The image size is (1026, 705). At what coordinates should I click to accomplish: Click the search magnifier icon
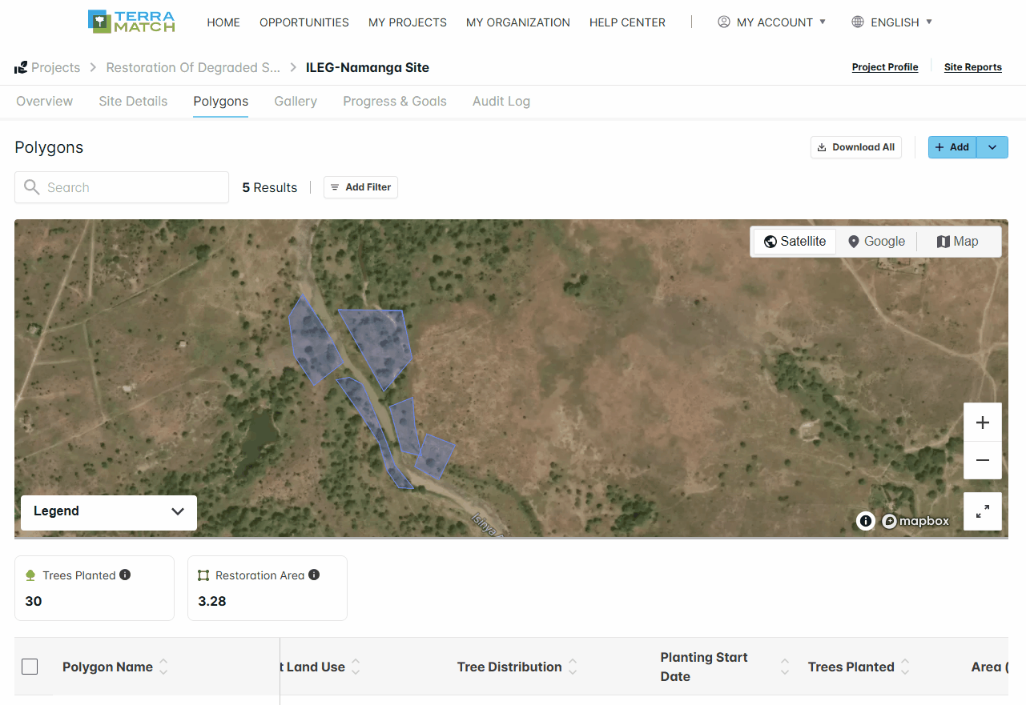[32, 187]
